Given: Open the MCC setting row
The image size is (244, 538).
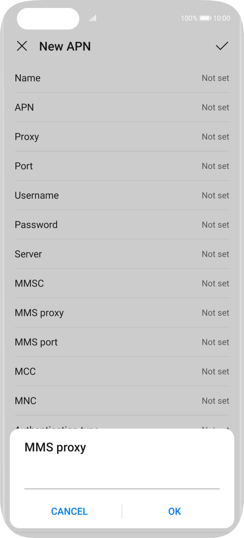Looking at the screenshot, I should (122, 372).
